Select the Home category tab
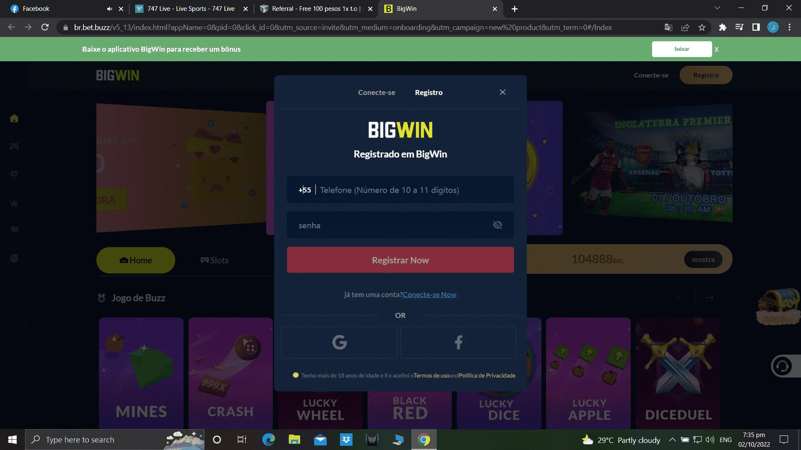Image resolution: width=801 pixels, height=450 pixels. pos(136,260)
